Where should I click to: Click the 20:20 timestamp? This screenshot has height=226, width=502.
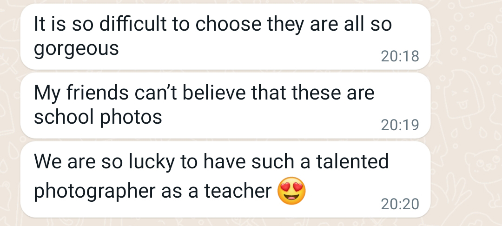pos(400,204)
